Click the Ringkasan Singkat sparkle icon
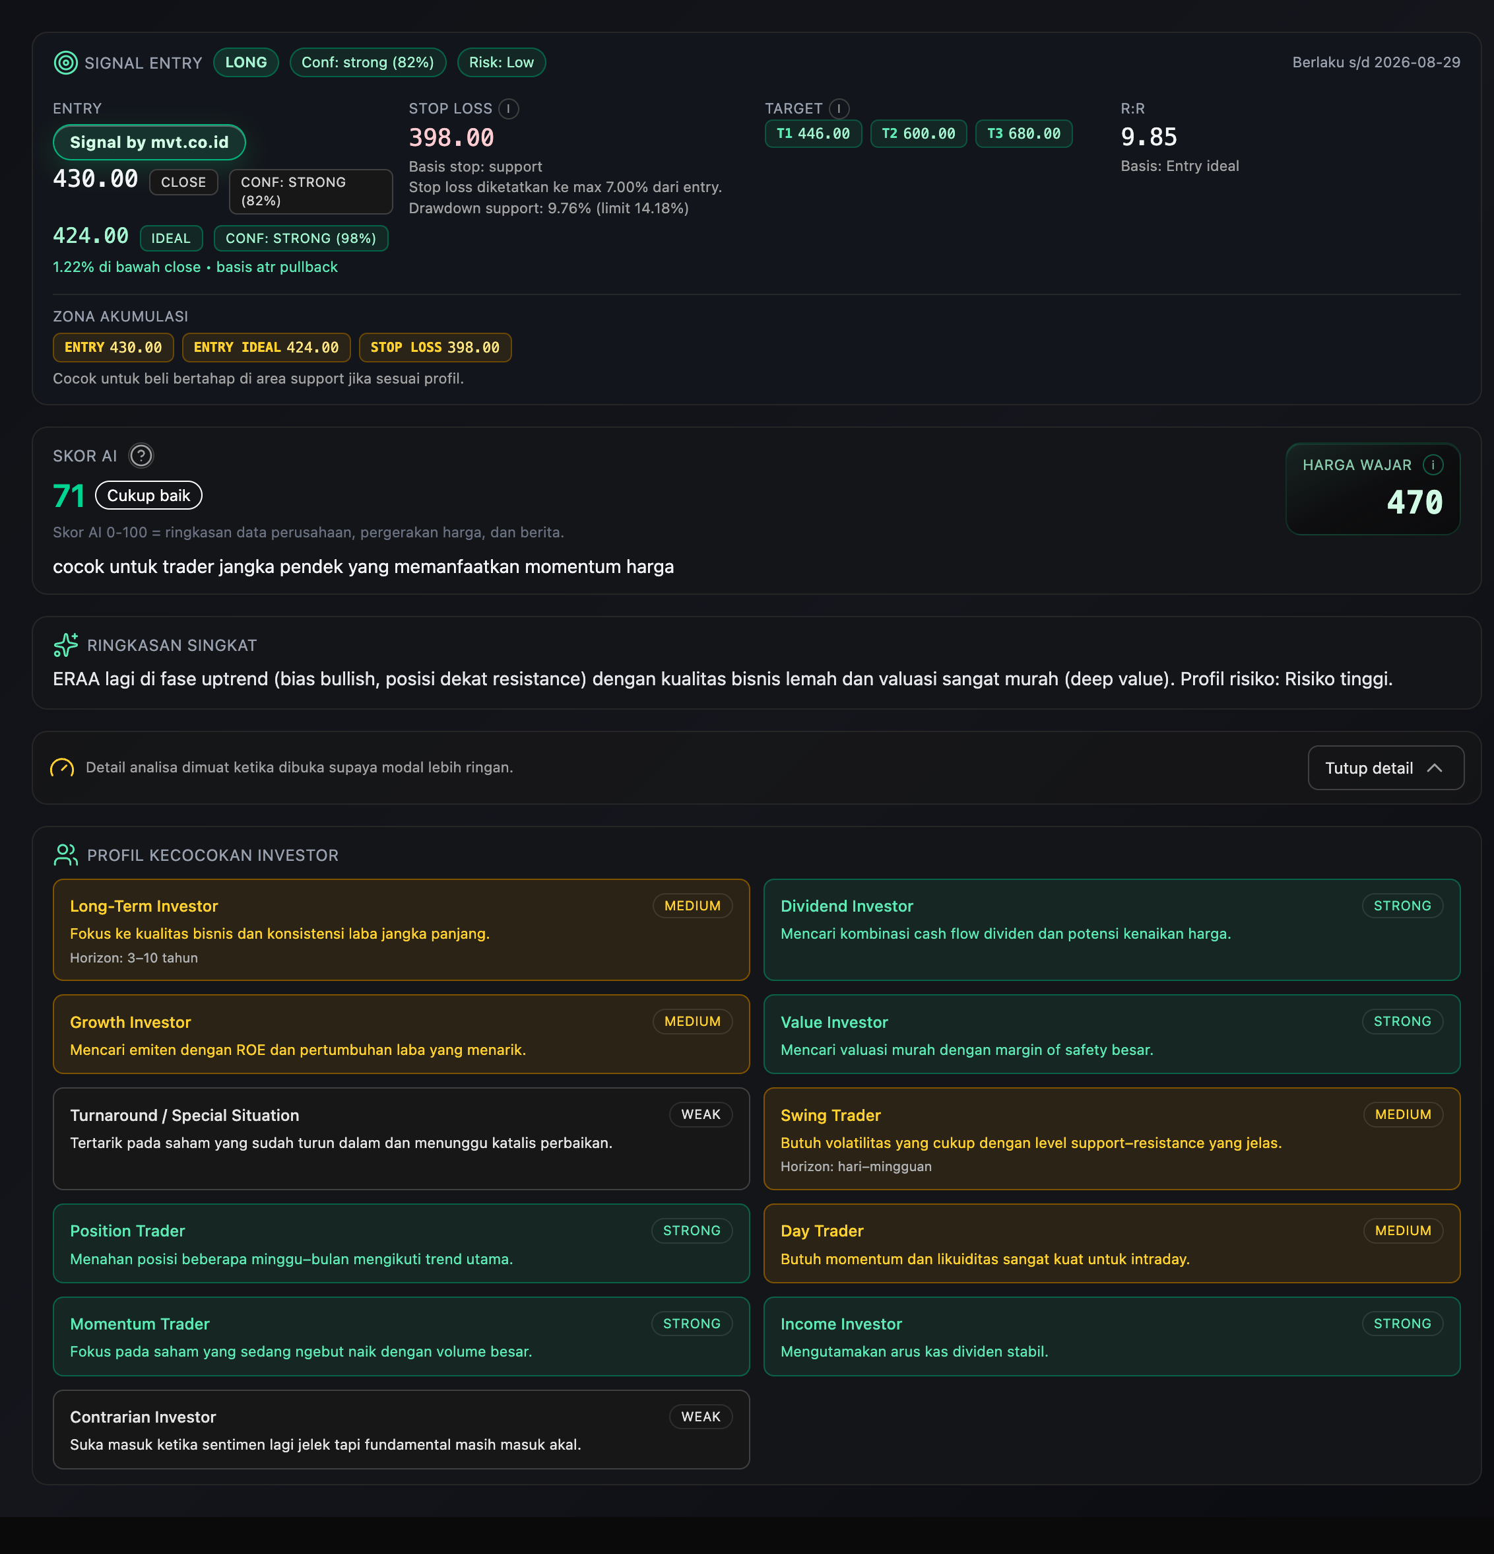Viewport: 1494px width, 1554px height. (65, 646)
